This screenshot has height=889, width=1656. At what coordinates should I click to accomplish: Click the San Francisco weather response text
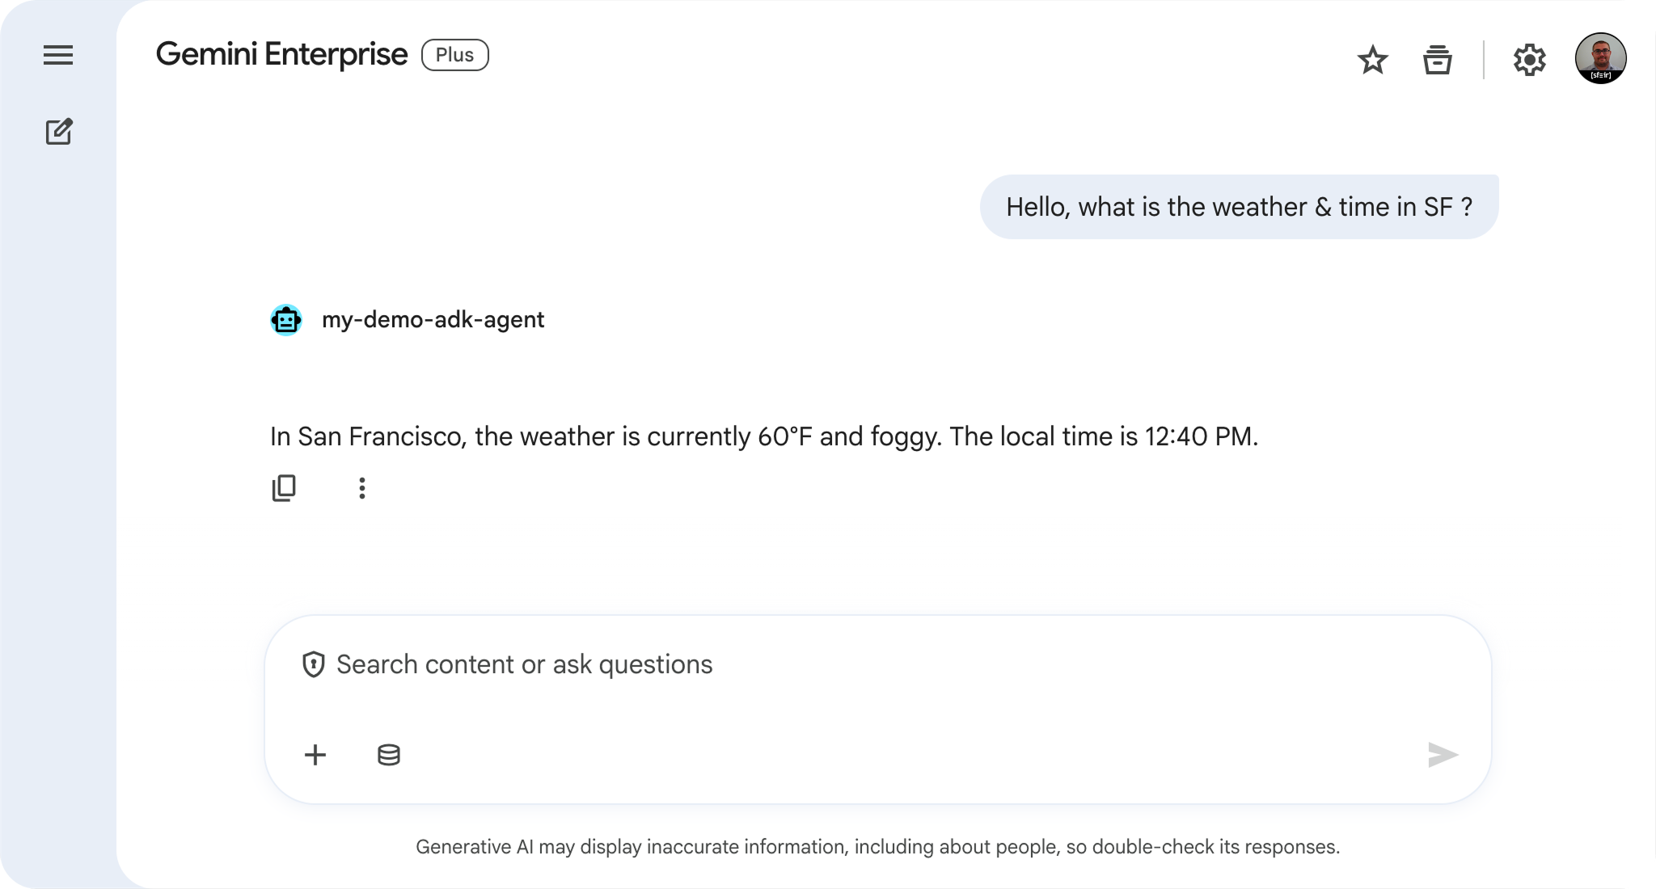point(763,436)
